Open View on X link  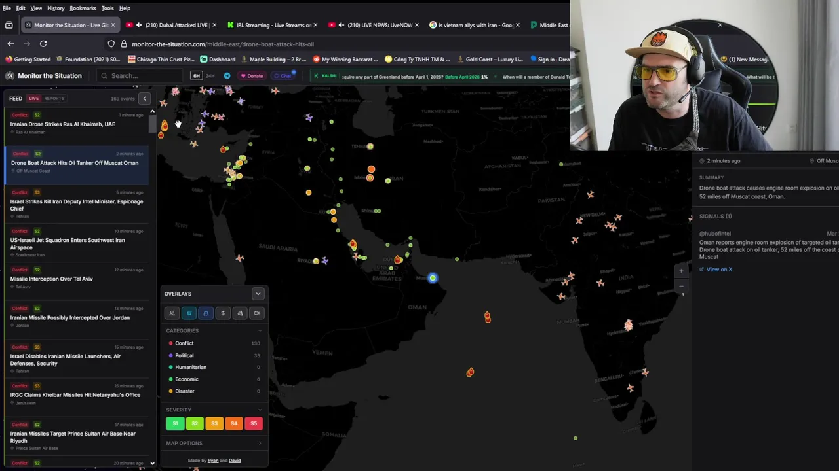pyautogui.click(x=715, y=270)
